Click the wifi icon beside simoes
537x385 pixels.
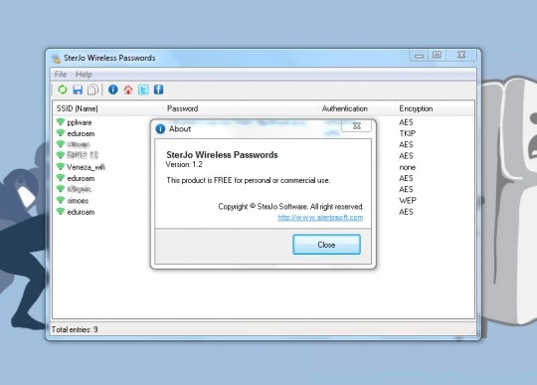click(x=61, y=200)
